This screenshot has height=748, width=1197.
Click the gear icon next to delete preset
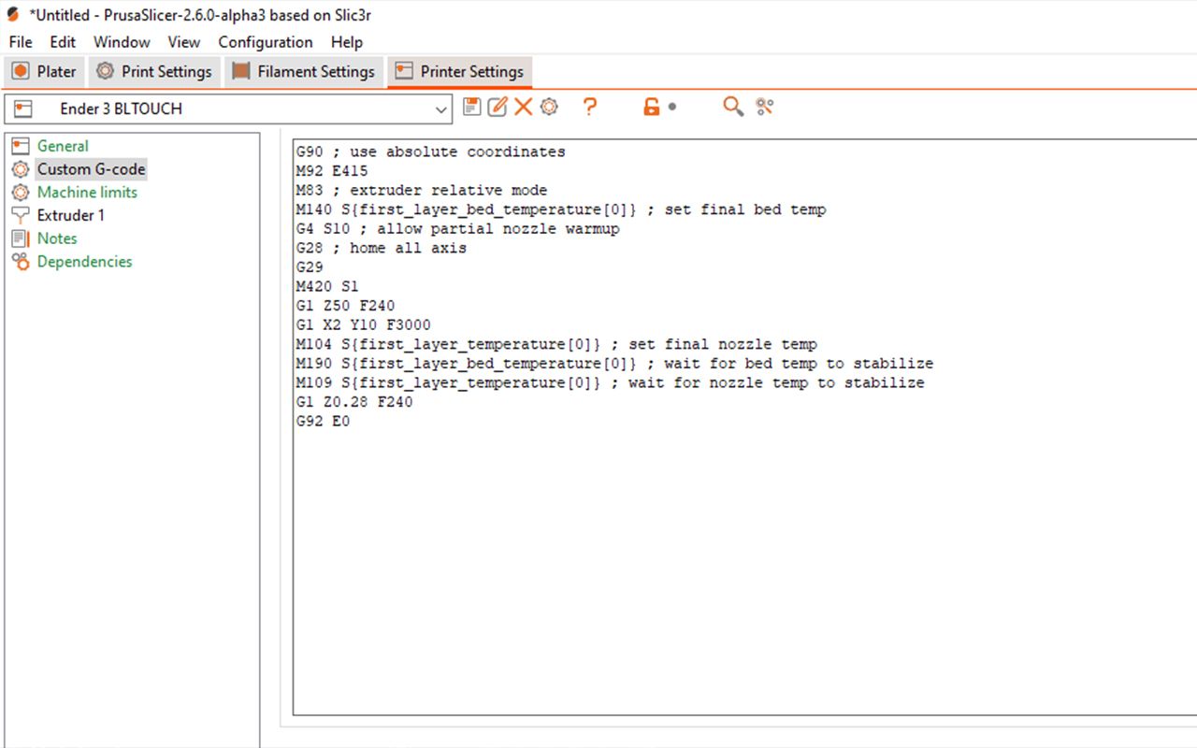coord(549,107)
